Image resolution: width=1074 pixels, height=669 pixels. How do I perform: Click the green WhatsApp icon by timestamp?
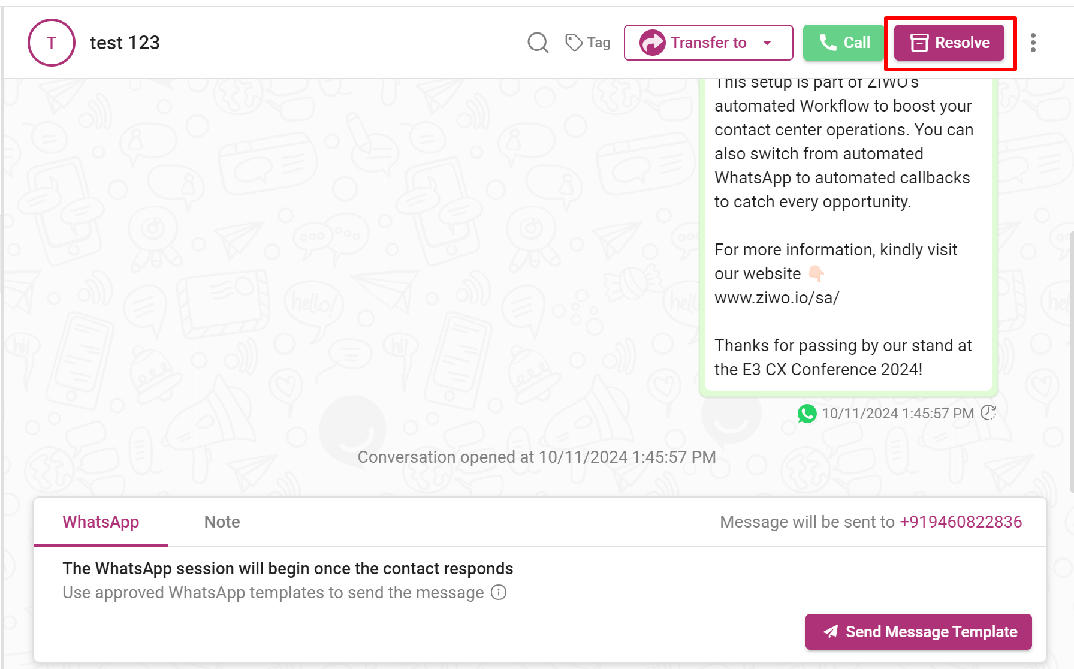click(807, 414)
